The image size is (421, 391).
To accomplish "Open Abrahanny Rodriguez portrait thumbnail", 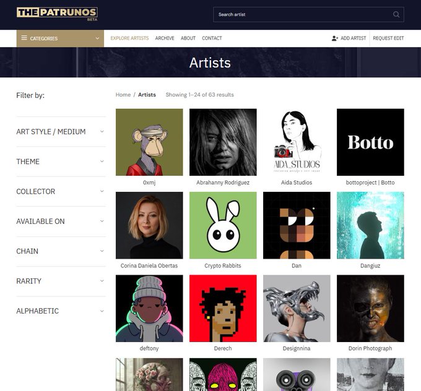I will [223, 142].
